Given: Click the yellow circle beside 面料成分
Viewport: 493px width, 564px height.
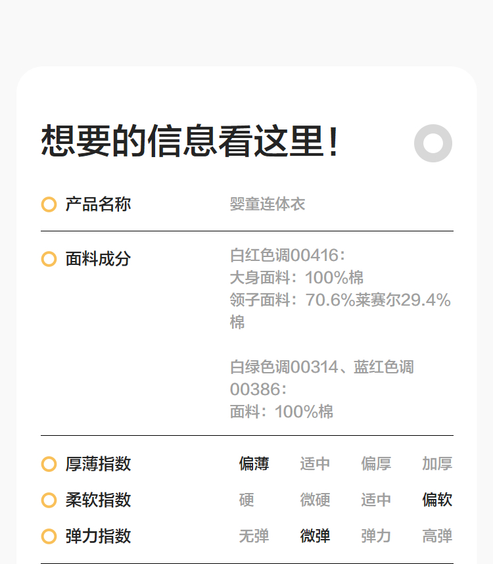Looking at the screenshot, I should click(49, 259).
